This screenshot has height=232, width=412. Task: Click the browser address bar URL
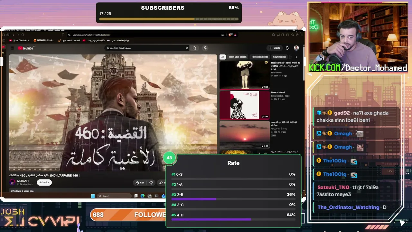pyautogui.click(x=91, y=35)
